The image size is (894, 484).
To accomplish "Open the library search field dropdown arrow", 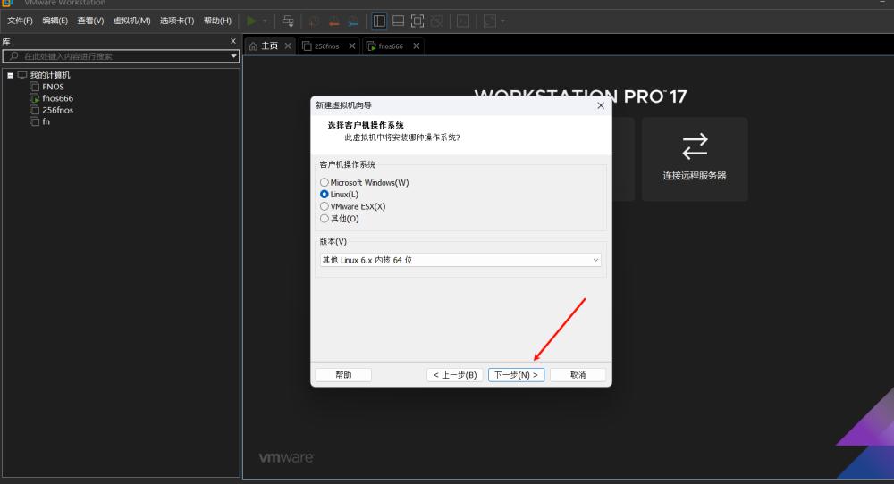I will tap(233, 55).
